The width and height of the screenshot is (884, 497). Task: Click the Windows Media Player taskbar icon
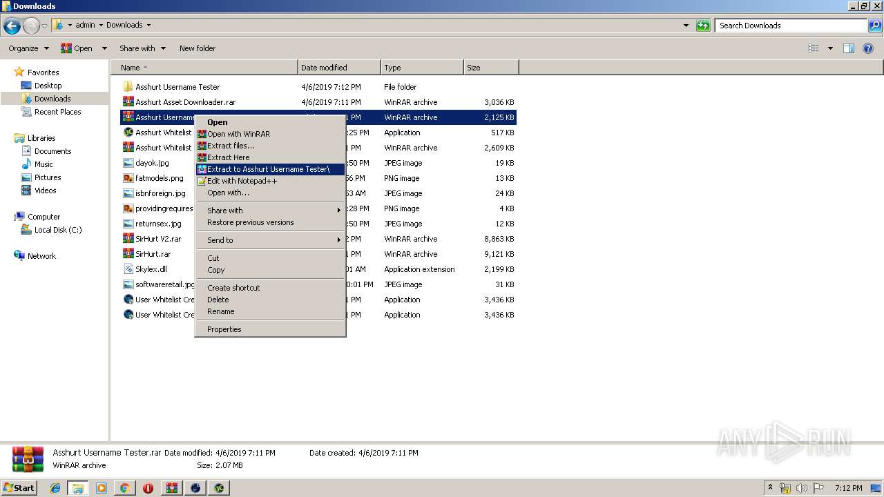point(102,488)
